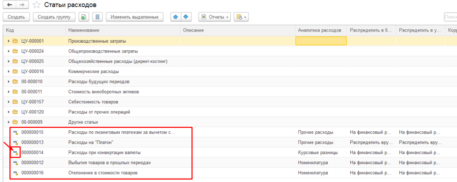Screen dimensions: 457x182
Task: Sort by the Наименование column header
Action: (x=123, y=30)
